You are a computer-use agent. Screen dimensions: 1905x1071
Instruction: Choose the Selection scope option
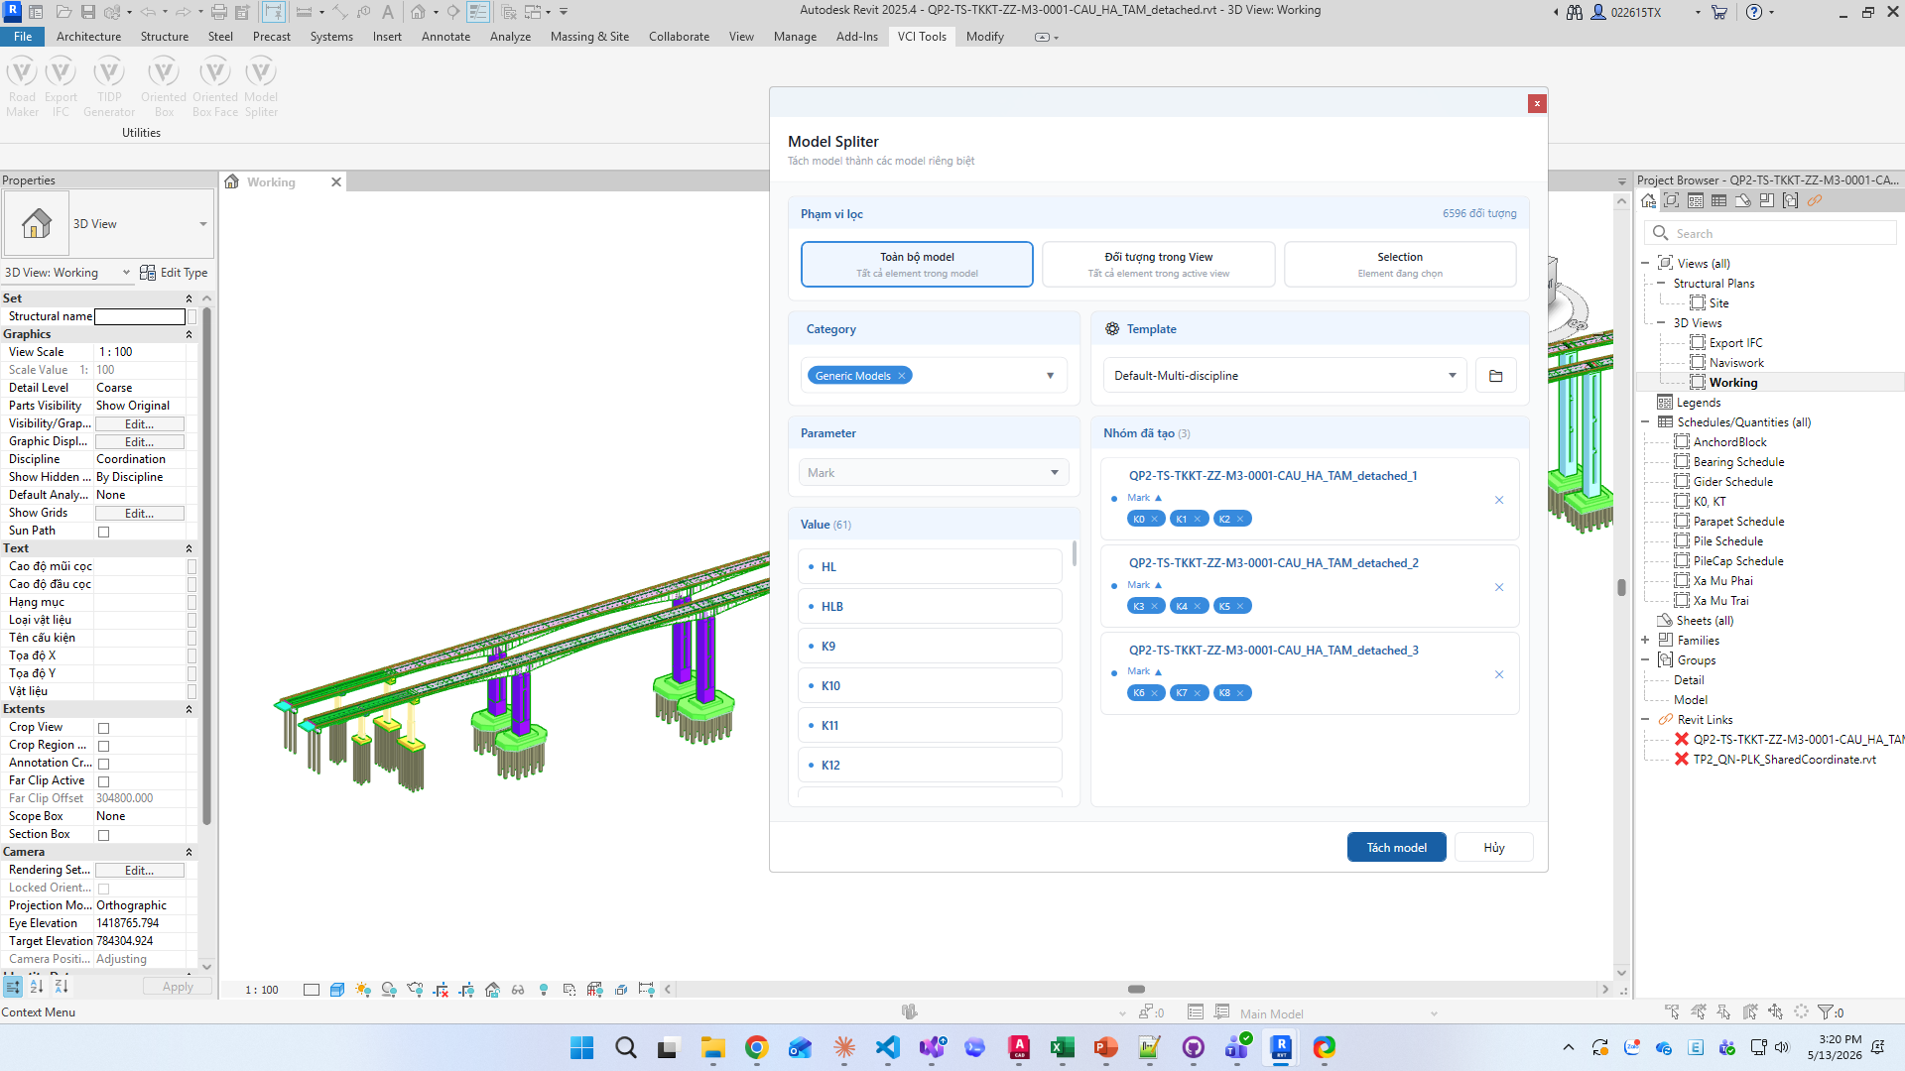1400,264
